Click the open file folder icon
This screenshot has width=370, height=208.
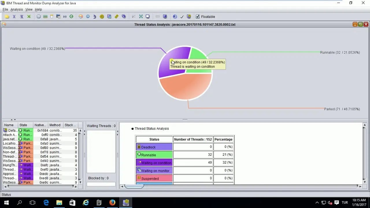[7, 17]
